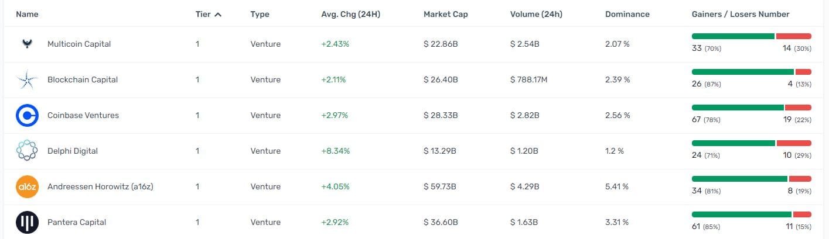Click the Gainers / Losers Number header

tap(741, 14)
